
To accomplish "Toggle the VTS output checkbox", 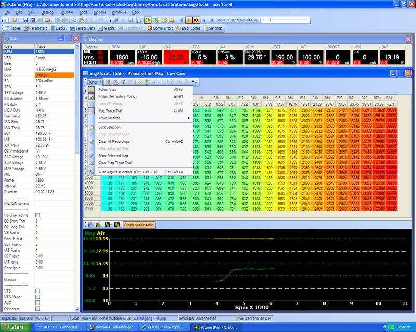I will (37, 291).
